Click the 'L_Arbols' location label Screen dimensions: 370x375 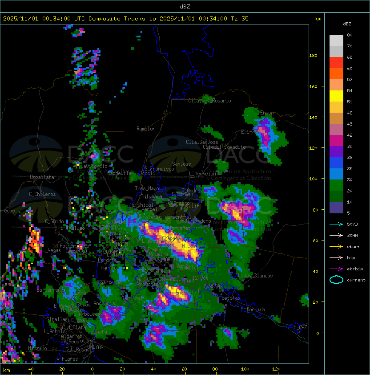coord(55,331)
